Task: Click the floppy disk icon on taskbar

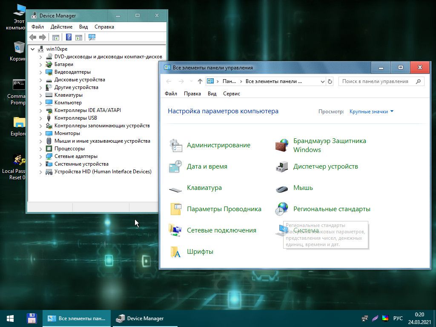Action: tap(32, 318)
